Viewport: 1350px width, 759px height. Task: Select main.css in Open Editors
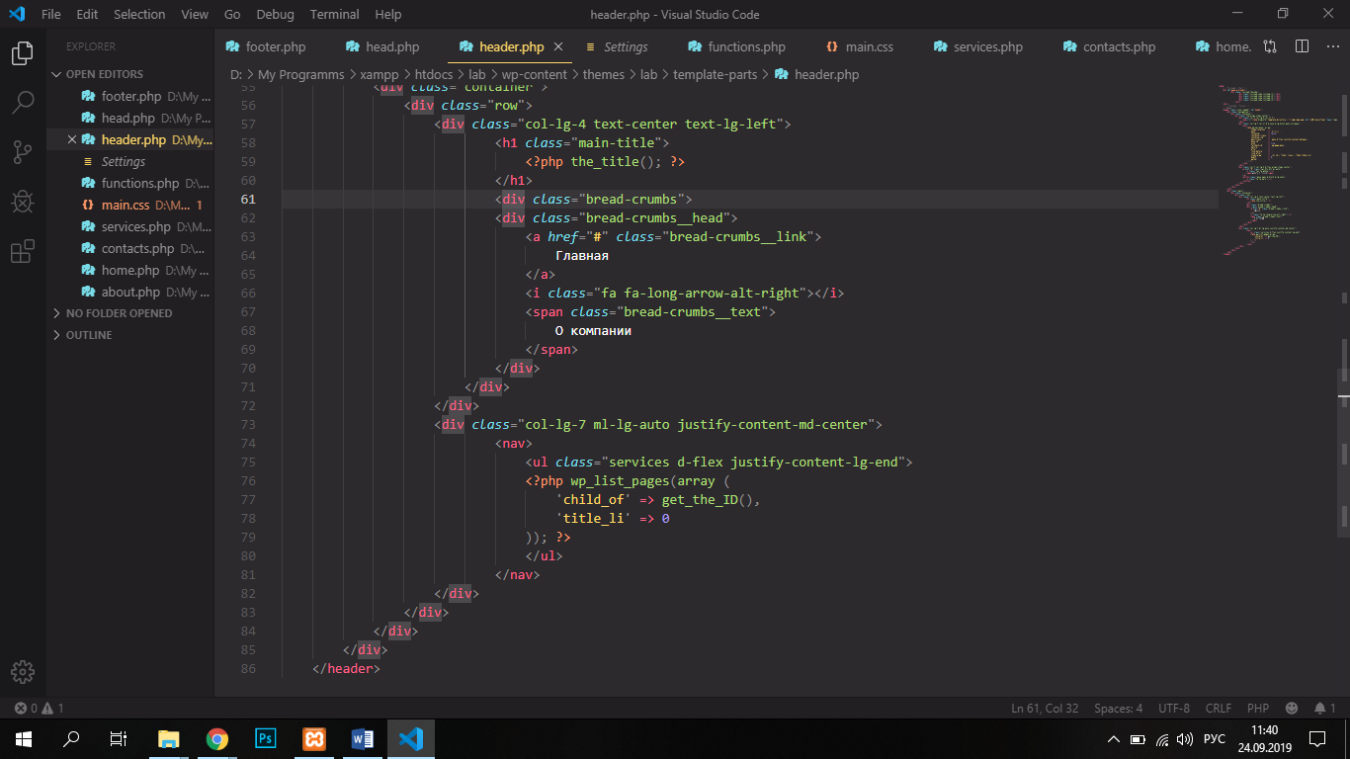click(129, 206)
